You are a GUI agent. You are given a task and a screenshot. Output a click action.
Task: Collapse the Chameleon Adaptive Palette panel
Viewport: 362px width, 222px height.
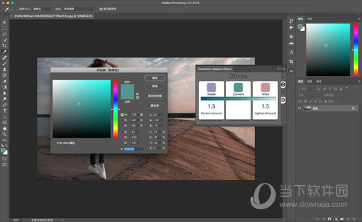[x=278, y=69]
